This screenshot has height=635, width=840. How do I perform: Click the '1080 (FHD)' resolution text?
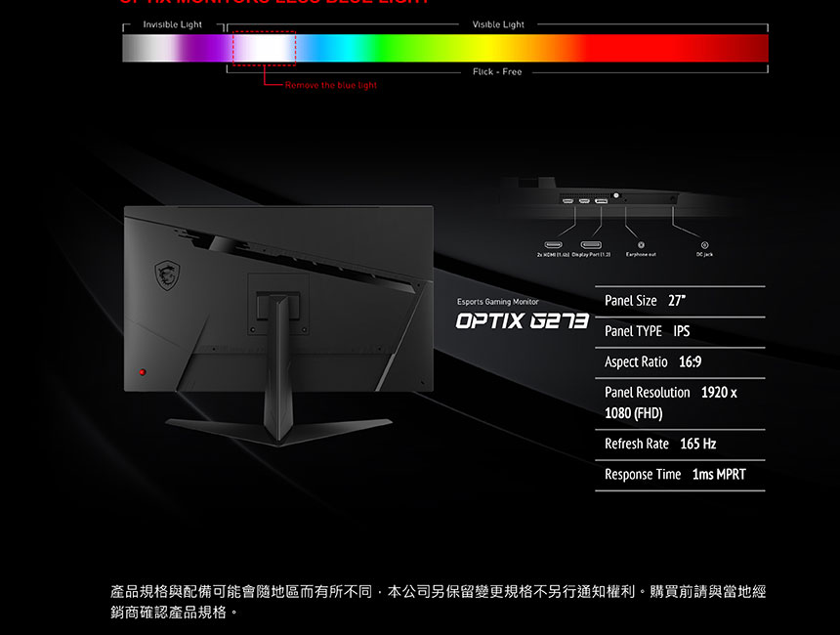pos(634,413)
